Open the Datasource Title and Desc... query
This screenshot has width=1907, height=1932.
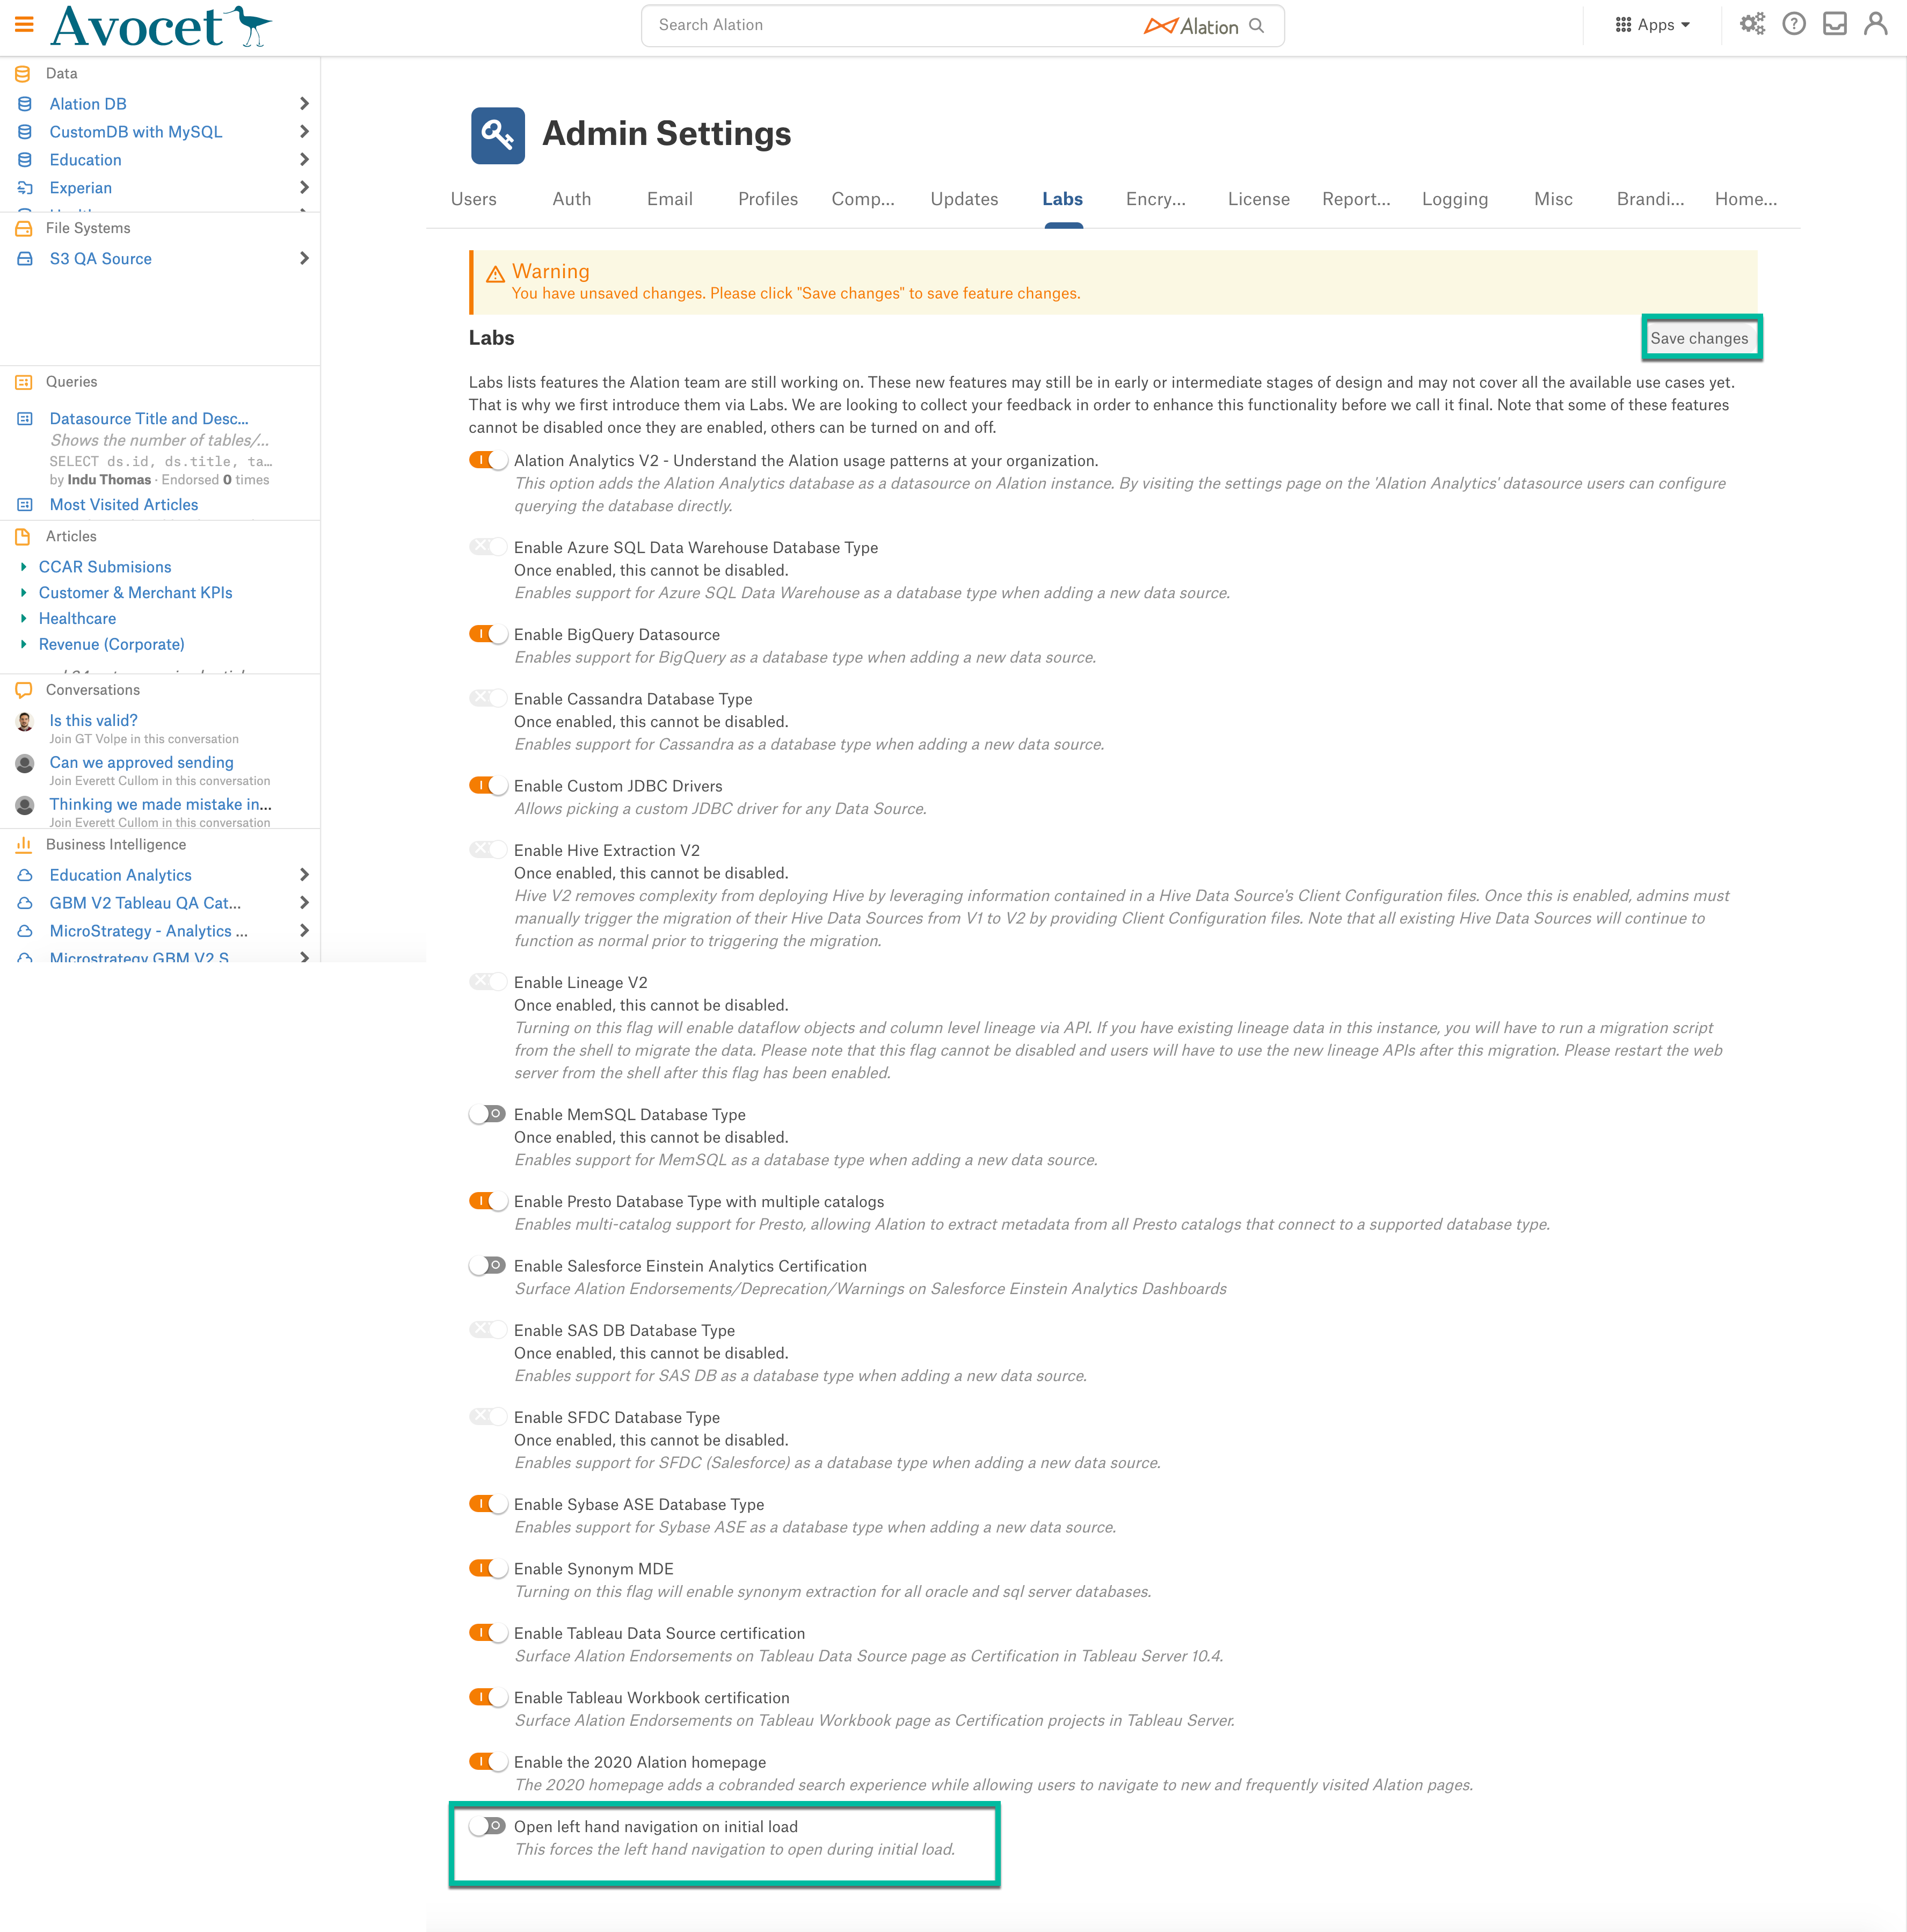(148, 418)
